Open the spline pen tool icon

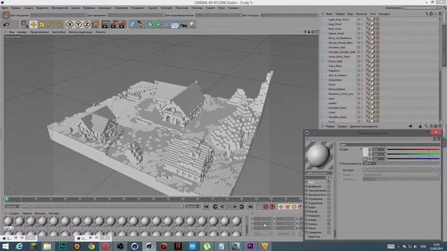tap(141, 25)
